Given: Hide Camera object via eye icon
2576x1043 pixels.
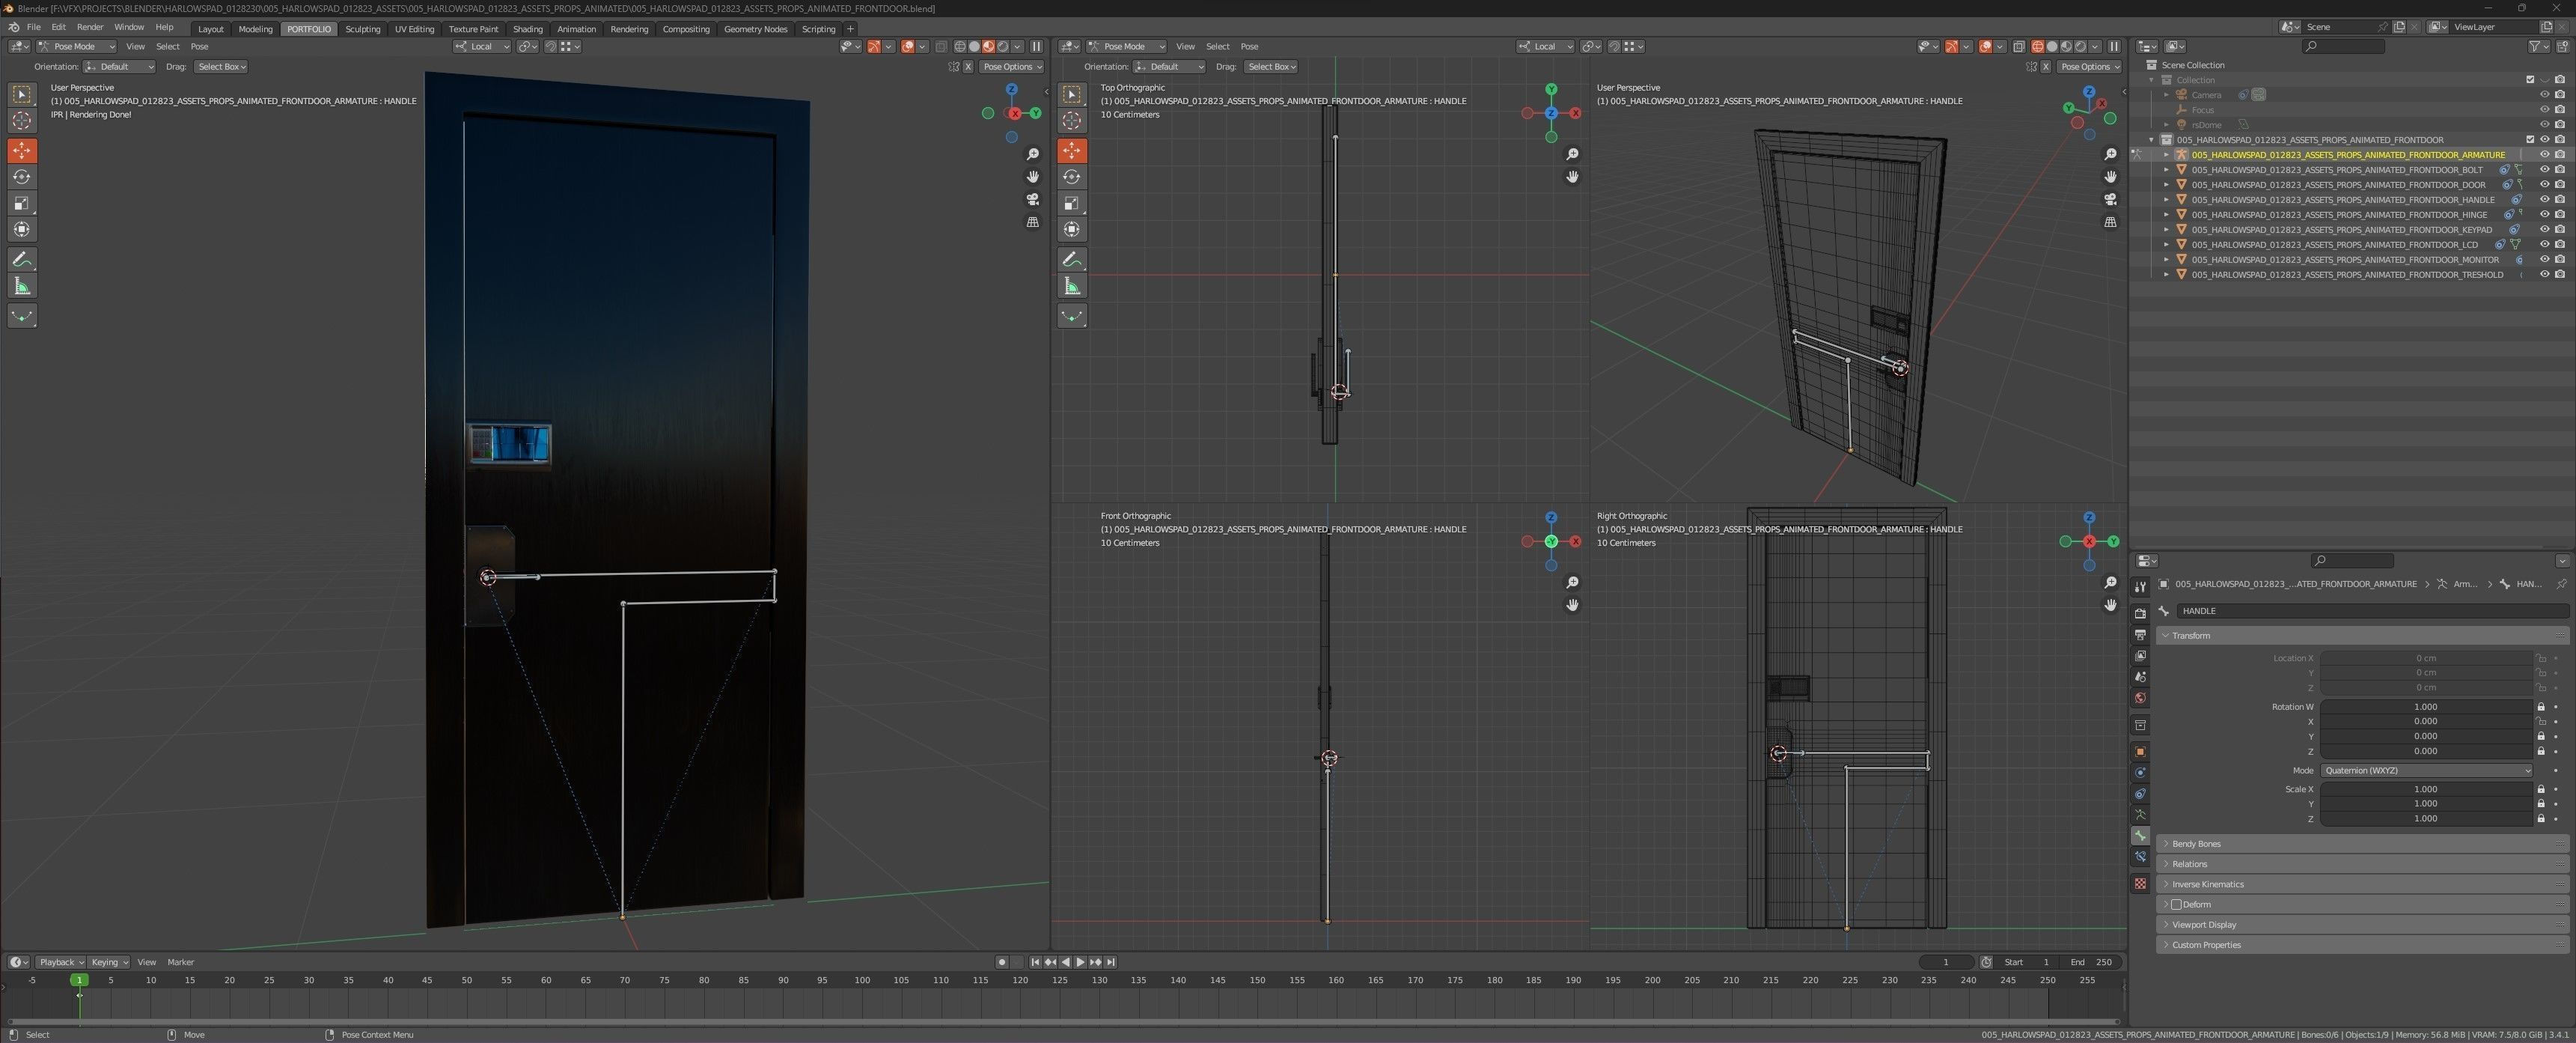Looking at the screenshot, I should (x=2544, y=95).
